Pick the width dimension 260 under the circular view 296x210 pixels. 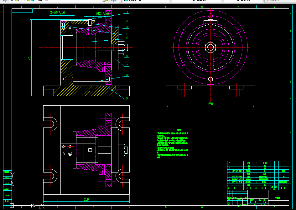tap(210, 104)
